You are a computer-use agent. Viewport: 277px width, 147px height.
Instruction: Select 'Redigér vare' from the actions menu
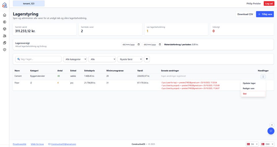[x=249, y=88]
